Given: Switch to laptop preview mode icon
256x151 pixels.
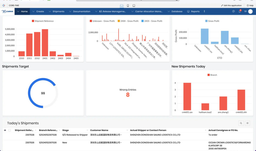Looking at the screenshot, I should [122, 6].
